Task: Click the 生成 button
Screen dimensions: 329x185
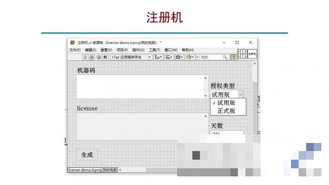Action: tap(87, 155)
